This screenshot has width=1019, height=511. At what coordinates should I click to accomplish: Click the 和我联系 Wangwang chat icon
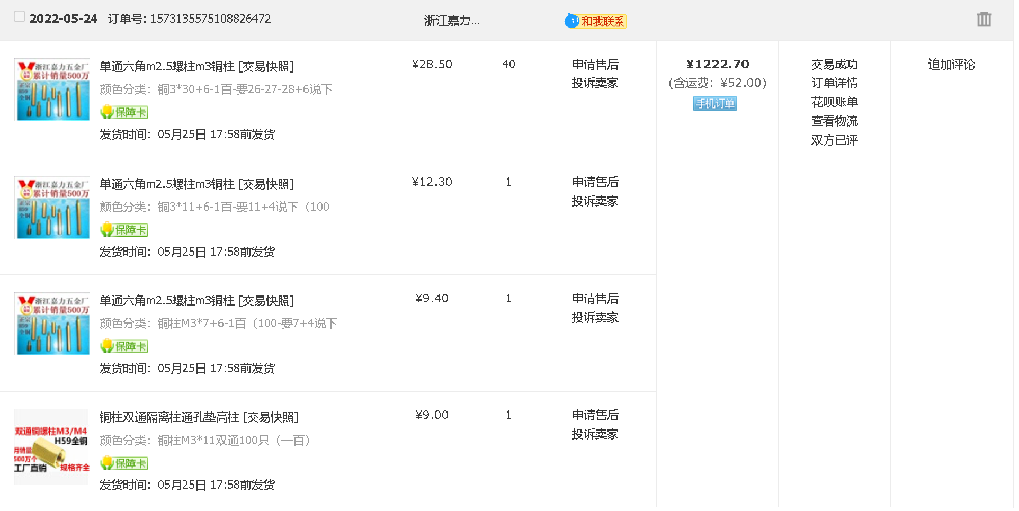595,21
